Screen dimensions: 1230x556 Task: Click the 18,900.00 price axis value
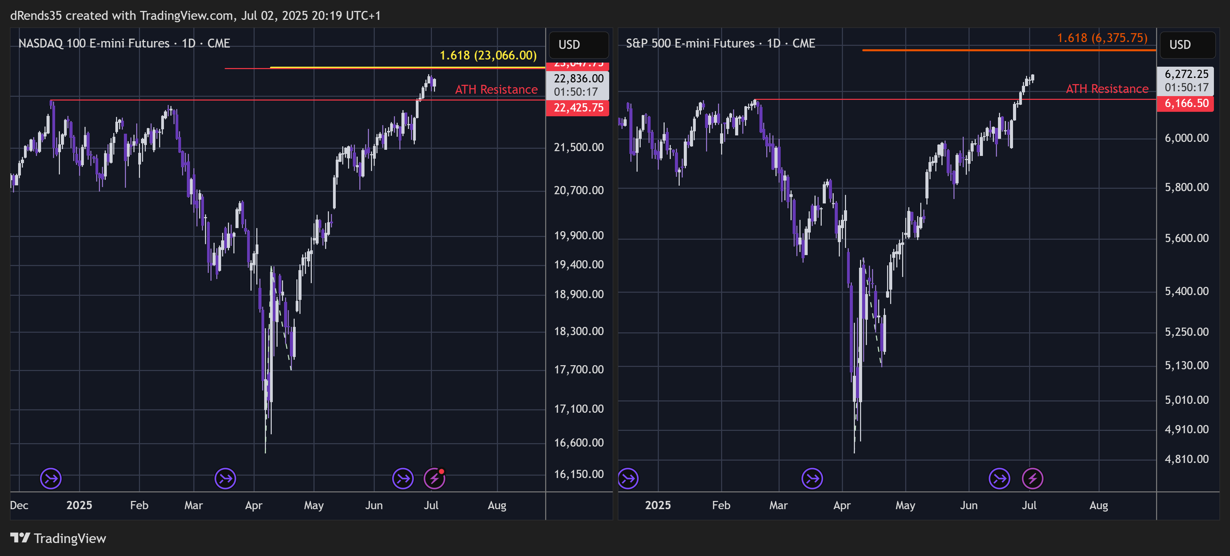coord(579,294)
